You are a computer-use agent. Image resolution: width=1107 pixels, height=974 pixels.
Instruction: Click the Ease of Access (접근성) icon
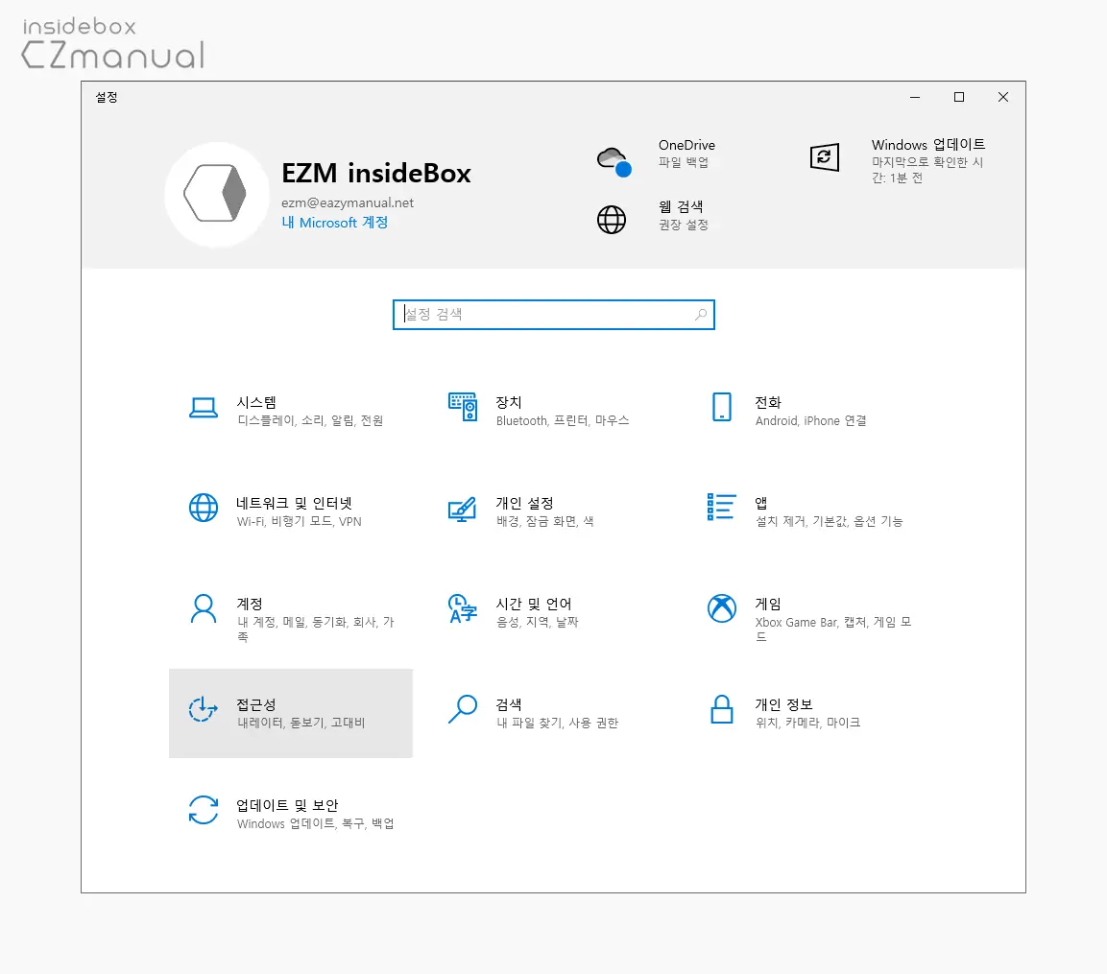point(204,709)
